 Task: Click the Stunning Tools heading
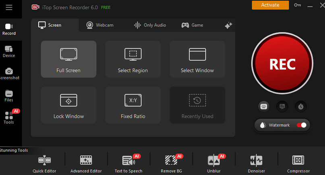14,150
